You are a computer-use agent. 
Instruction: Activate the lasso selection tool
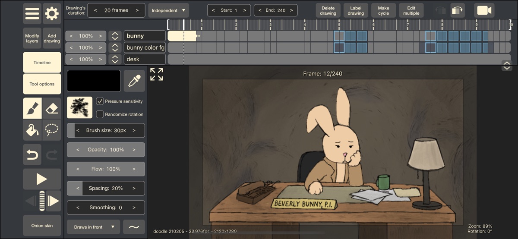coord(52,129)
